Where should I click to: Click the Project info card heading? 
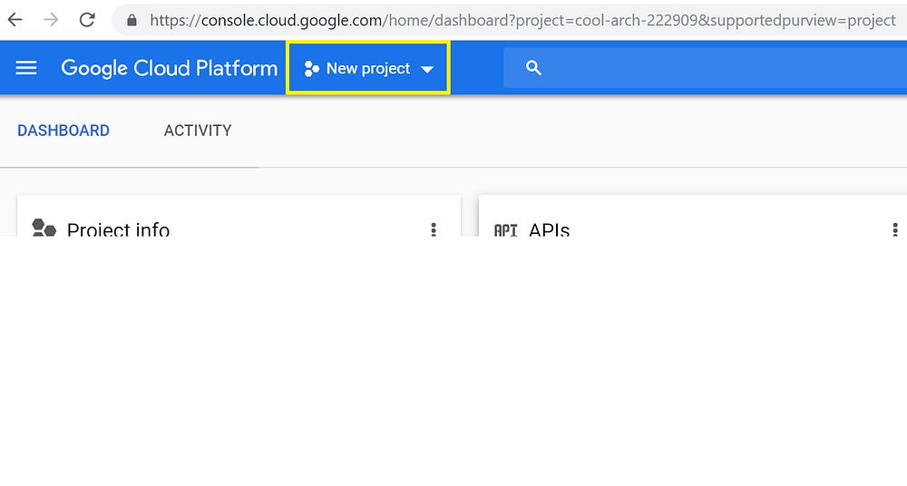[118, 229]
